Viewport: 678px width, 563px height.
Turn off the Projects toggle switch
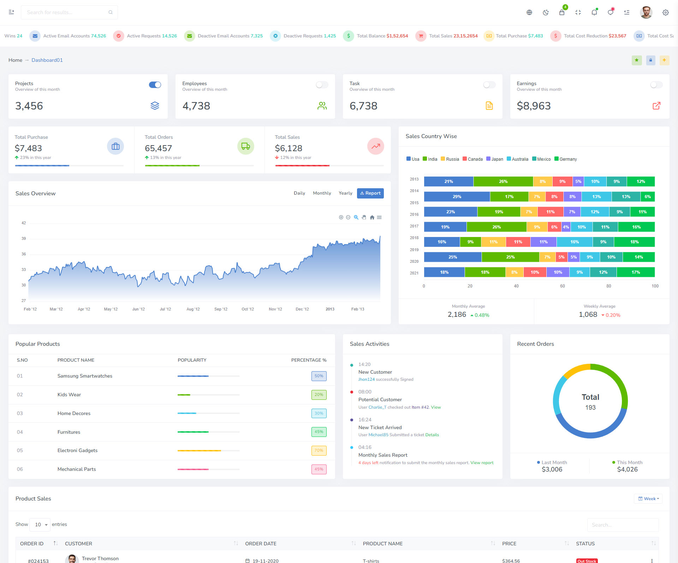155,85
